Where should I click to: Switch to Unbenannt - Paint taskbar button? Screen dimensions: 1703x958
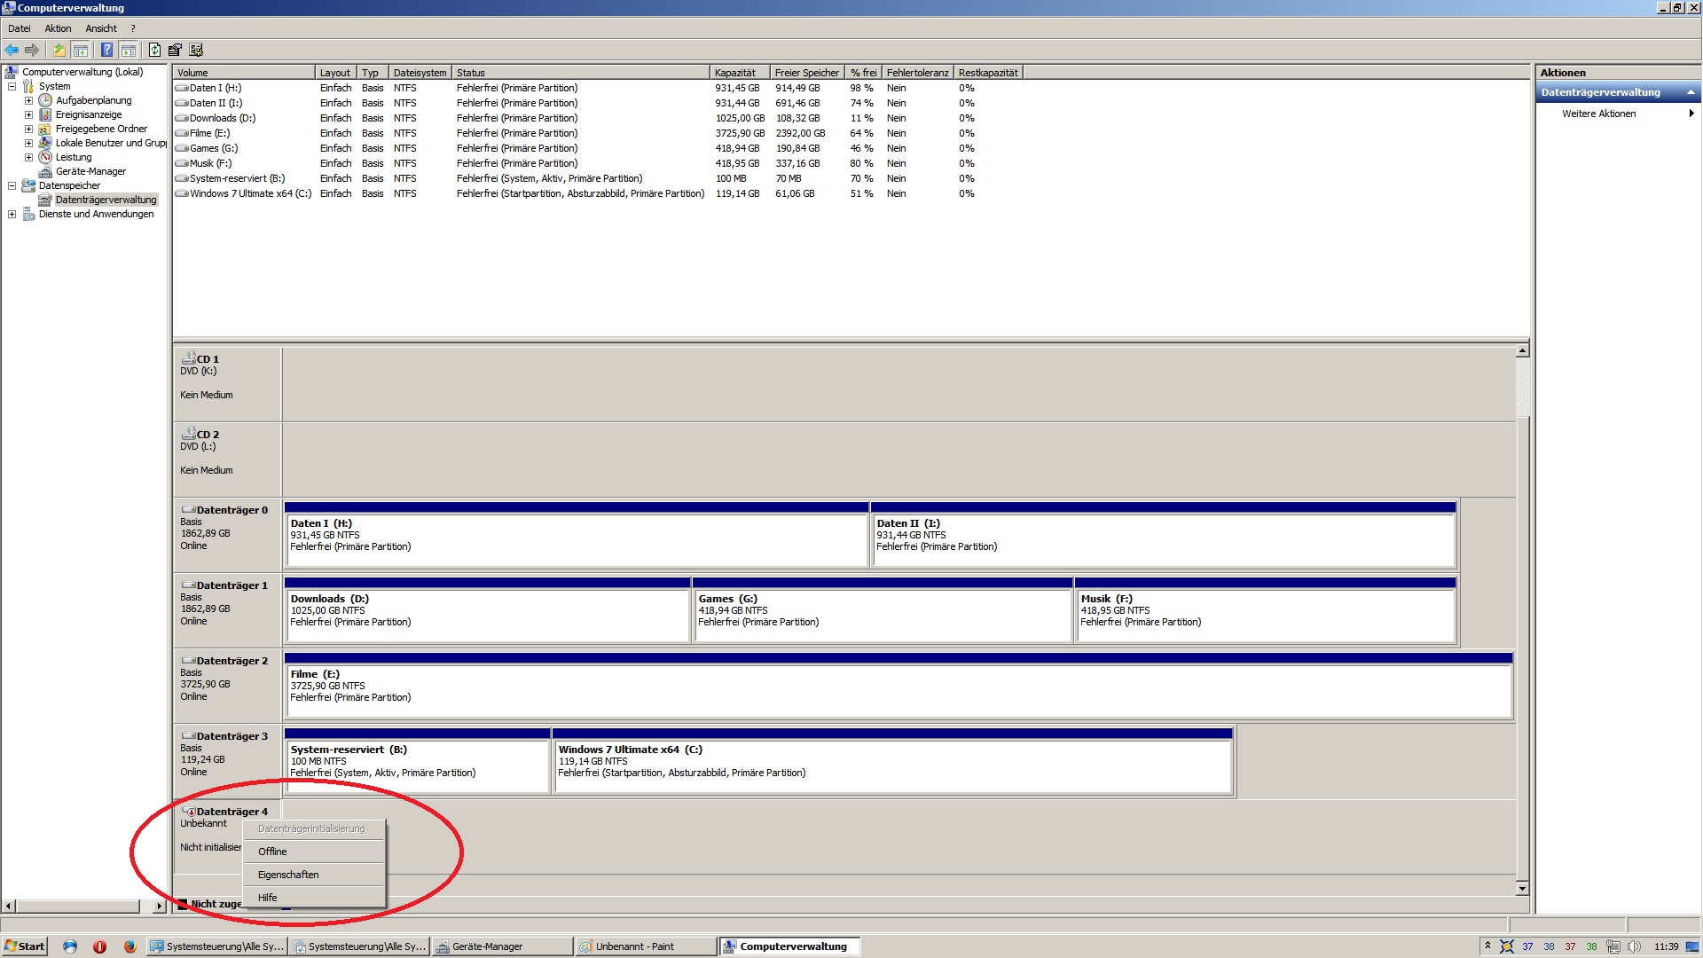645,946
